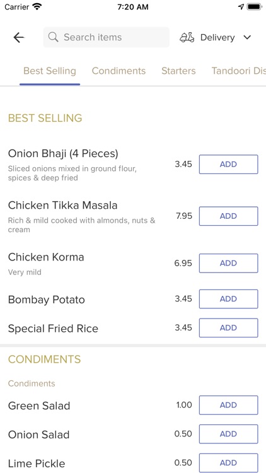
Task: Add Onion Salad to order
Action: (229, 434)
